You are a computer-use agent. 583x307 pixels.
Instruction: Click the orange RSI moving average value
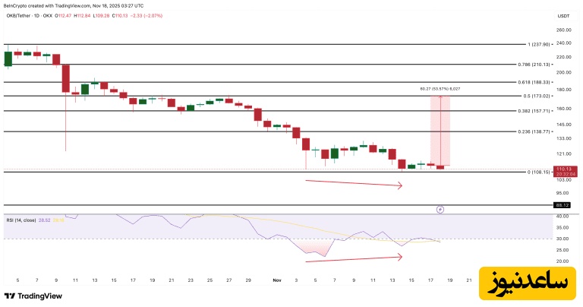58,220
